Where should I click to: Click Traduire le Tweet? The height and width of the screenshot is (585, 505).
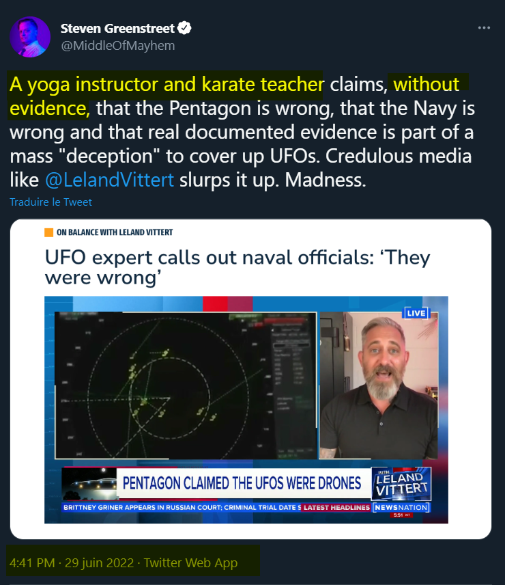coord(50,202)
